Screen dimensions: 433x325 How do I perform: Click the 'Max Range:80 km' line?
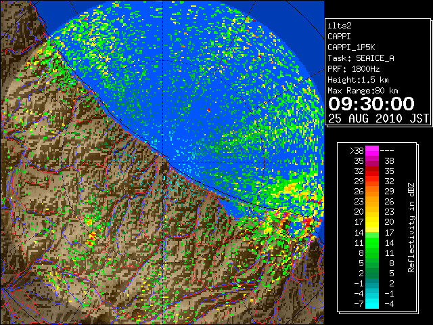coord(363,91)
